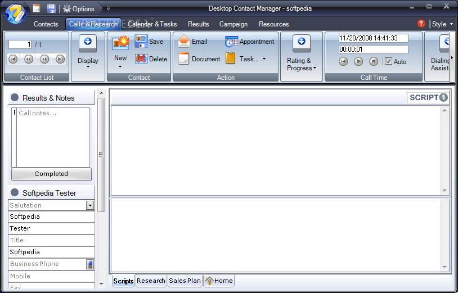
Task: Expand the Display dropdown arrow
Action: tap(88, 67)
